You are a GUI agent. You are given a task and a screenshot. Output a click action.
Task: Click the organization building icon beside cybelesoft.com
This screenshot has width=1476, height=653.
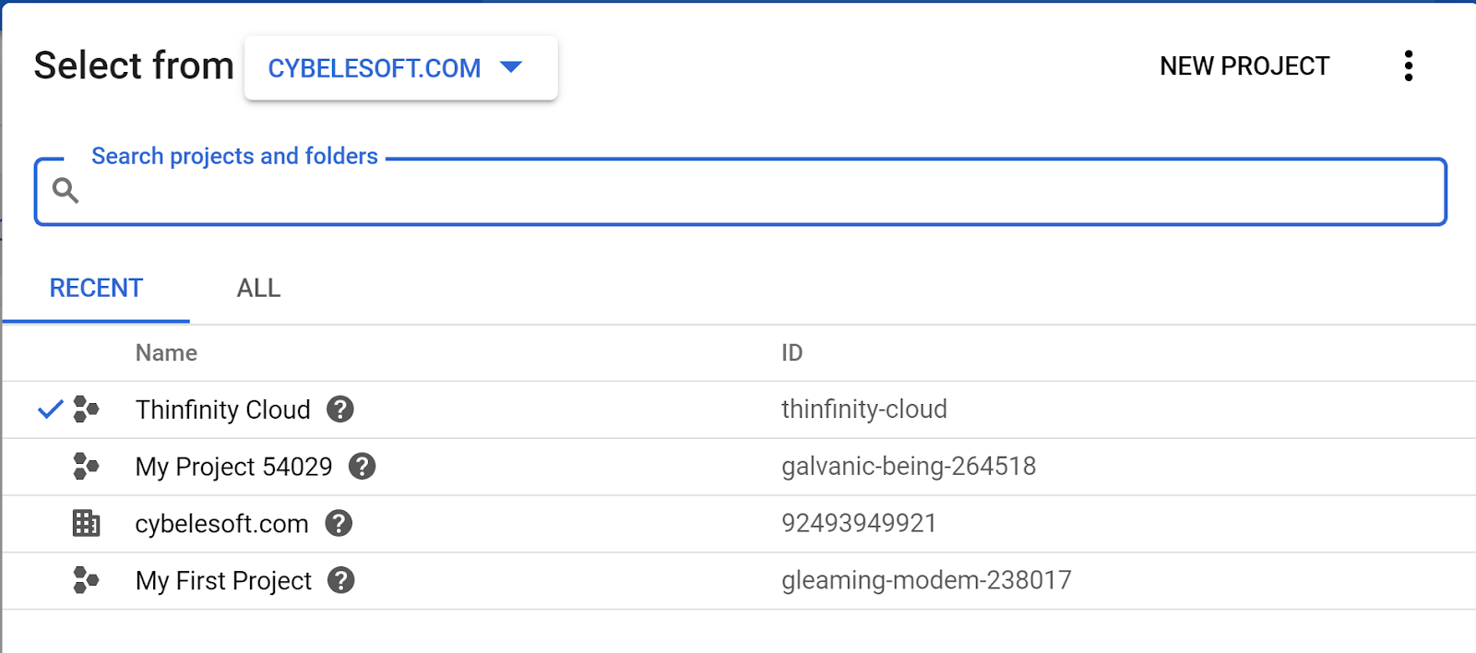click(x=86, y=523)
